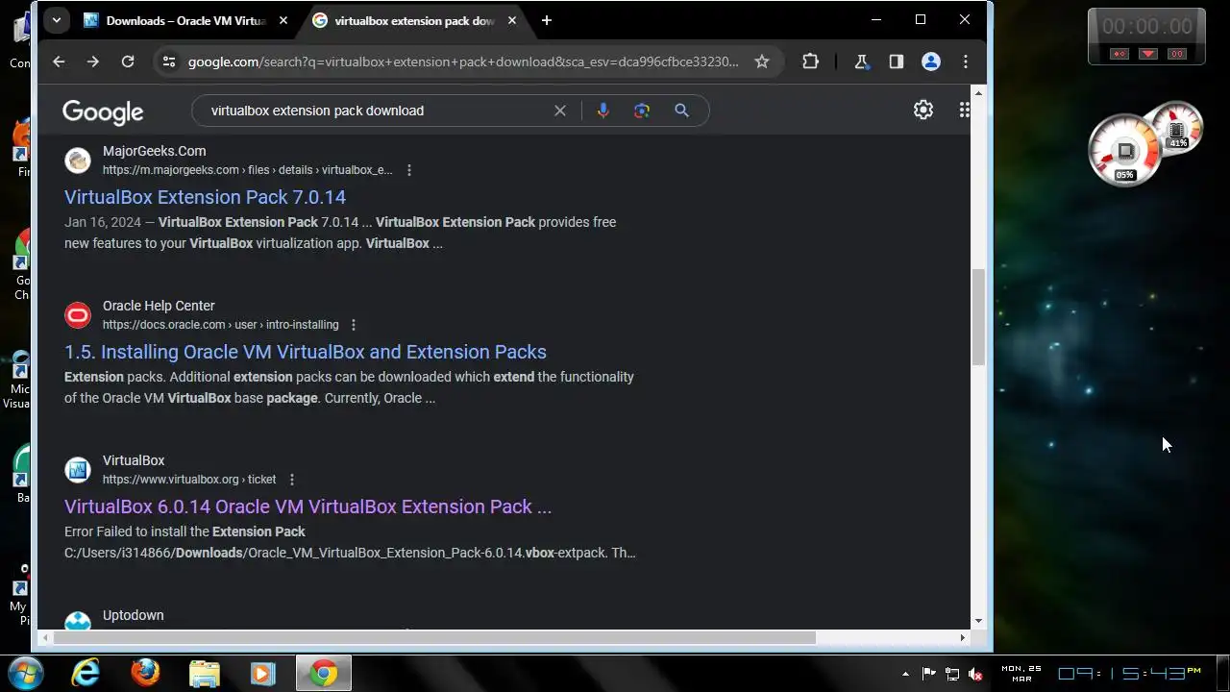Open the media player taskbar icon
This screenshot has width=1230, height=692.
tap(263, 674)
